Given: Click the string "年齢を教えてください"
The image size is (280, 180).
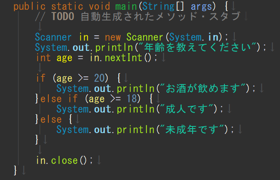Looking at the screenshot, I should point(198,47).
